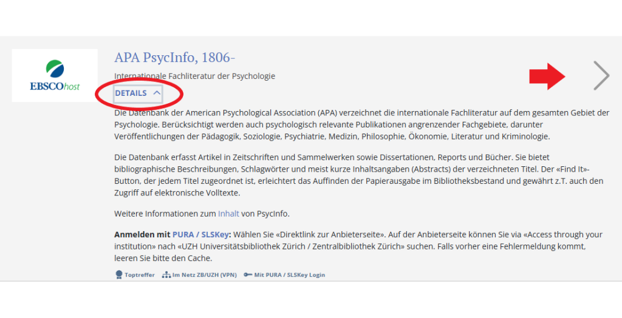
Task: Click the key icon for PURA login
Action: point(247,275)
